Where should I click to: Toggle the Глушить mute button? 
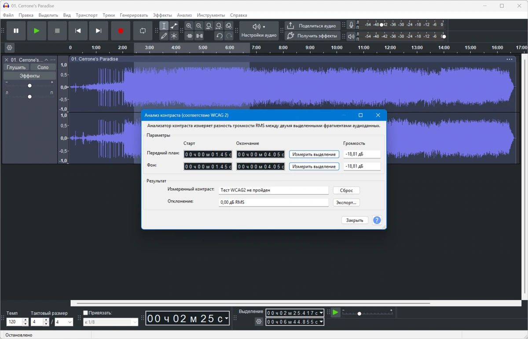pyautogui.click(x=16, y=67)
